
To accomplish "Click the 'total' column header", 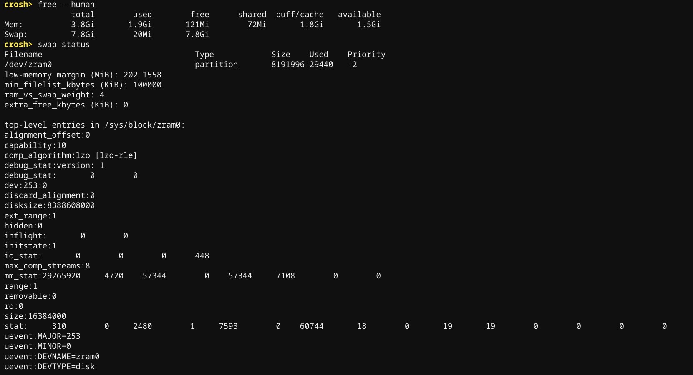I will (83, 15).
